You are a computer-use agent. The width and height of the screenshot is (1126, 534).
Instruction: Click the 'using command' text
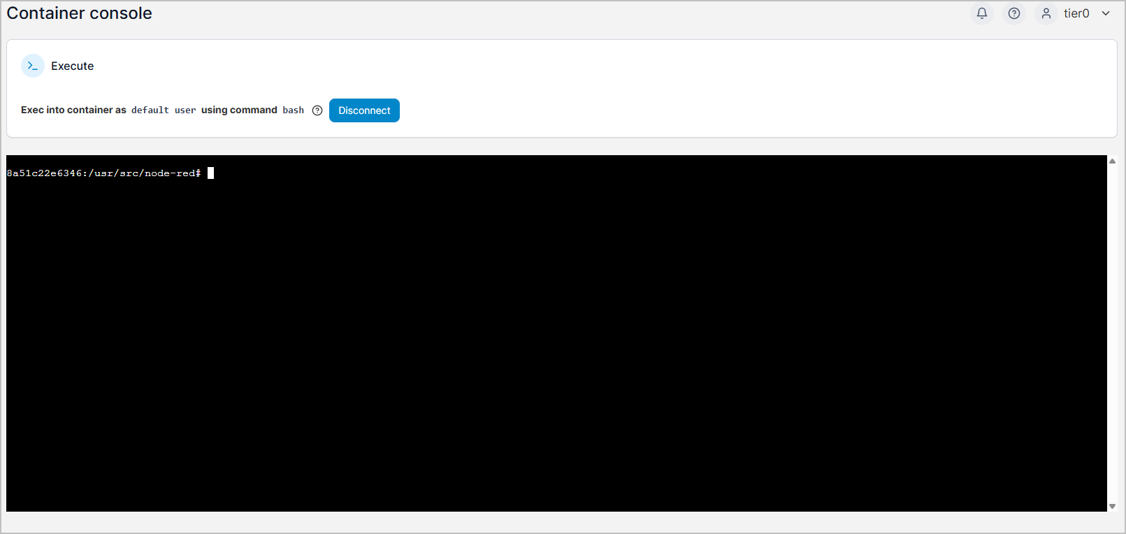coord(239,110)
